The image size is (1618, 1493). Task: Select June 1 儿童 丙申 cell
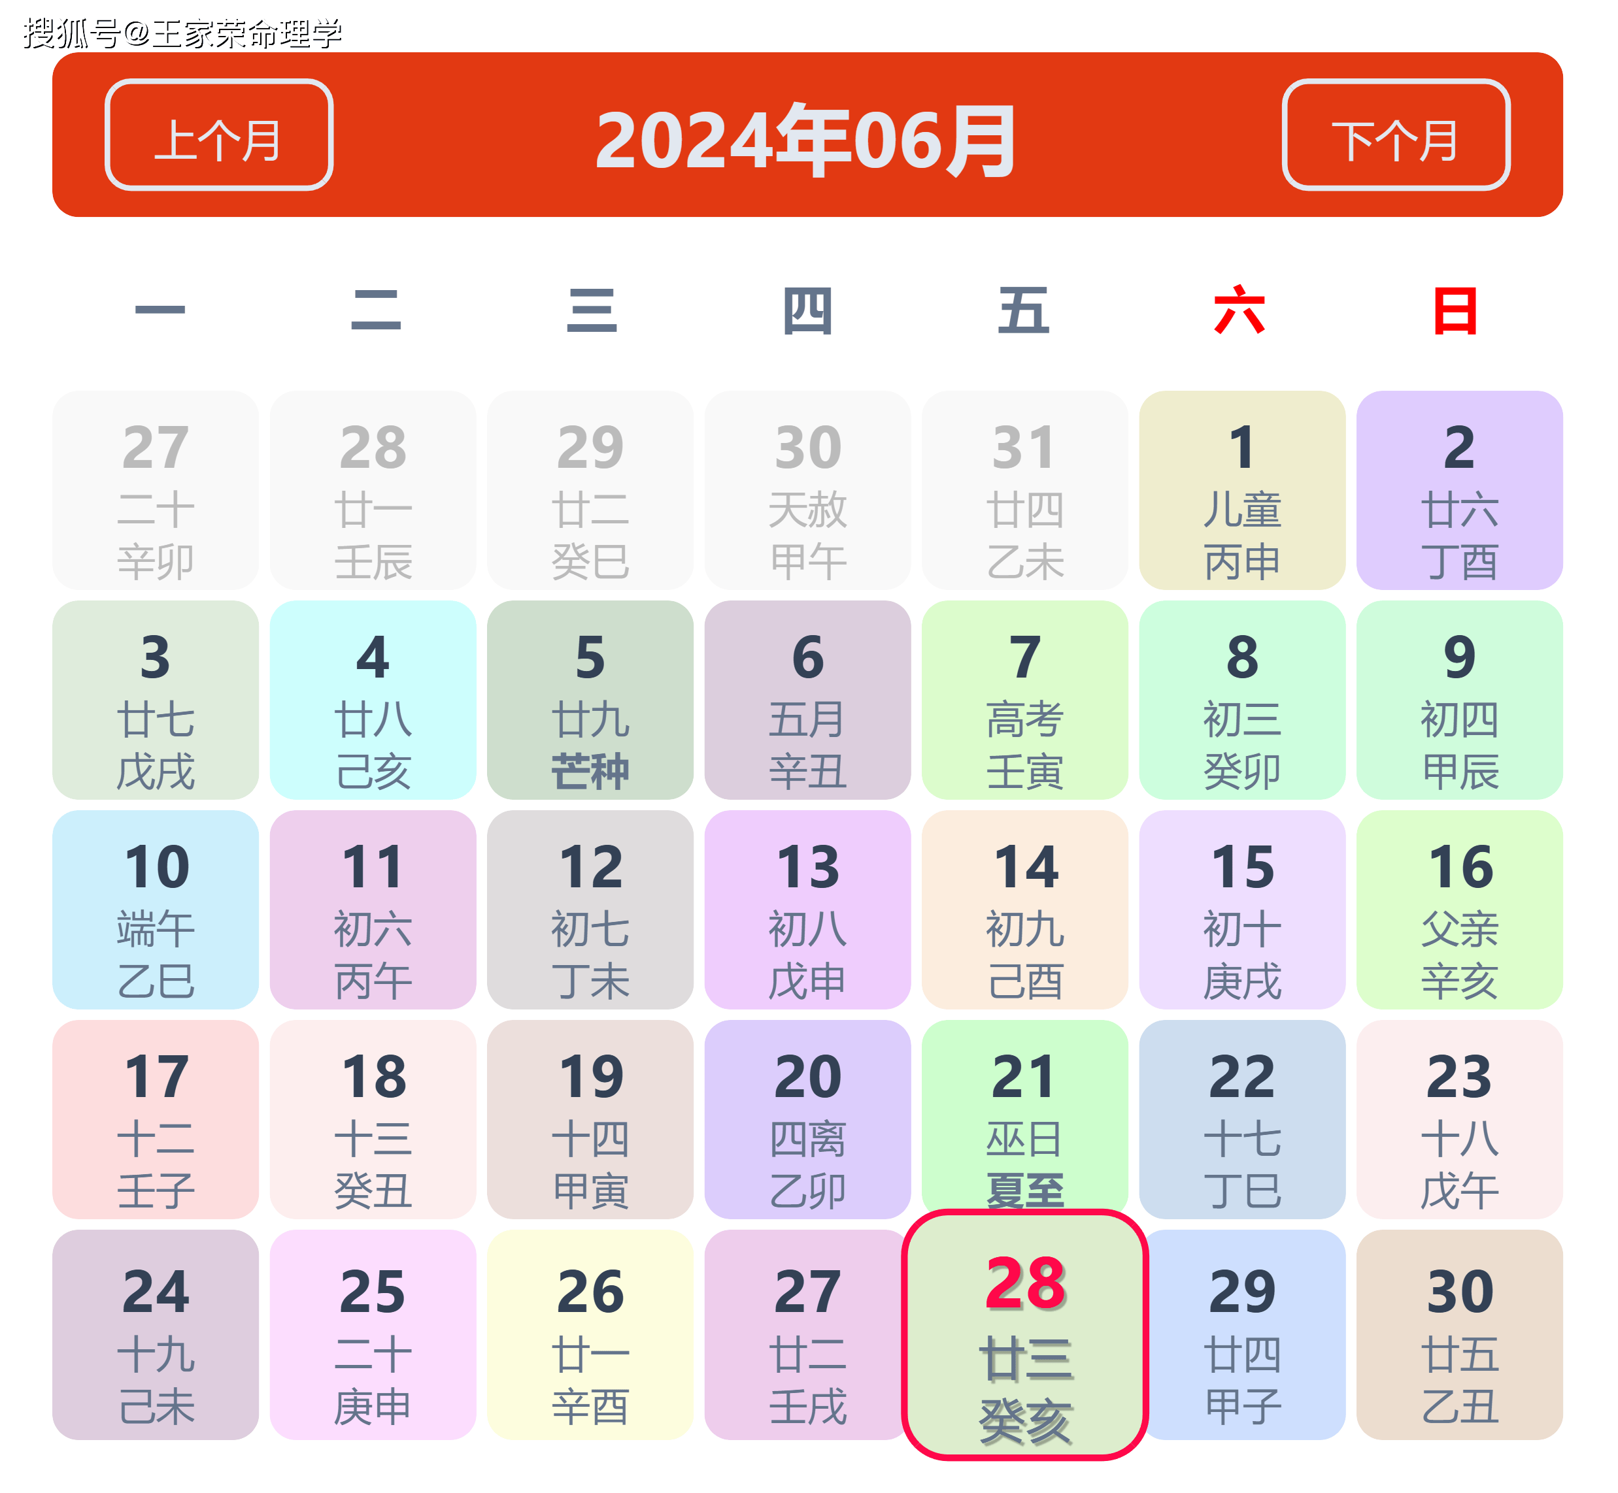(1242, 491)
